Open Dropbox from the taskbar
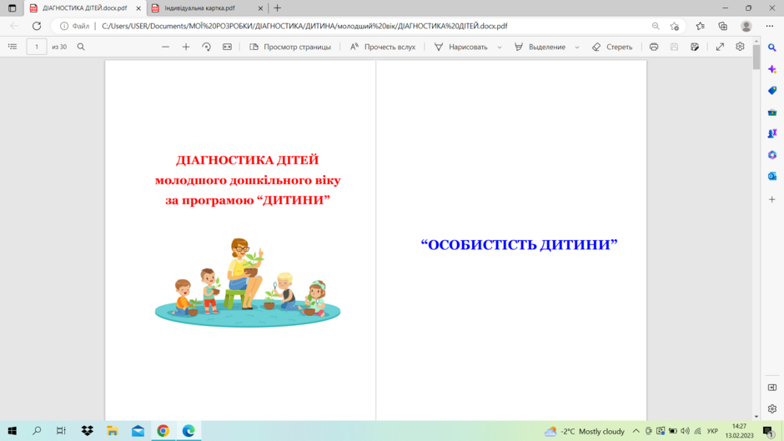 click(x=87, y=430)
